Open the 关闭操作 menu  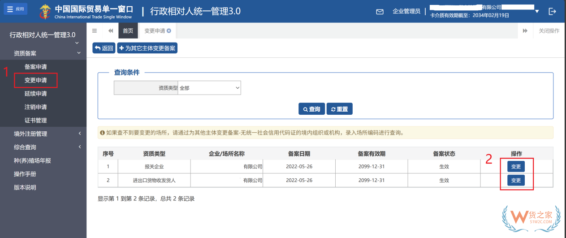coord(549,30)
